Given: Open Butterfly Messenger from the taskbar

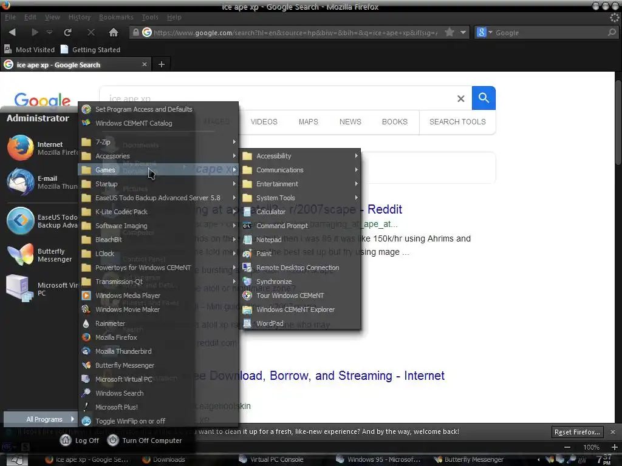Looking at the screenshot, I should (469, 459).
